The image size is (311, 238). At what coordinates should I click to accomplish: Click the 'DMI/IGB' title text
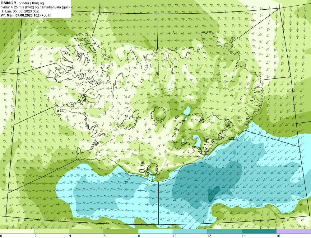[8, 3]
